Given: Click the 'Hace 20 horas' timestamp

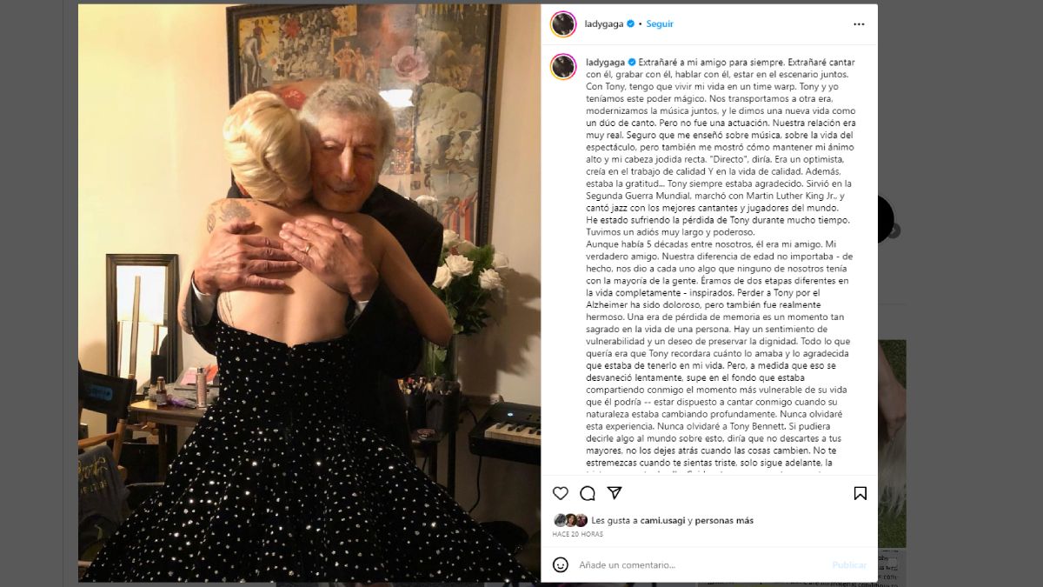Looking at the screenshot, I should coord(577,534).
